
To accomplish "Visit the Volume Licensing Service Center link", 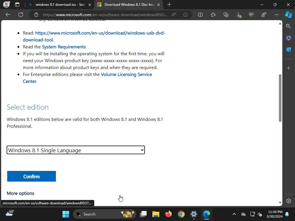I will click(x=88, y=78).
